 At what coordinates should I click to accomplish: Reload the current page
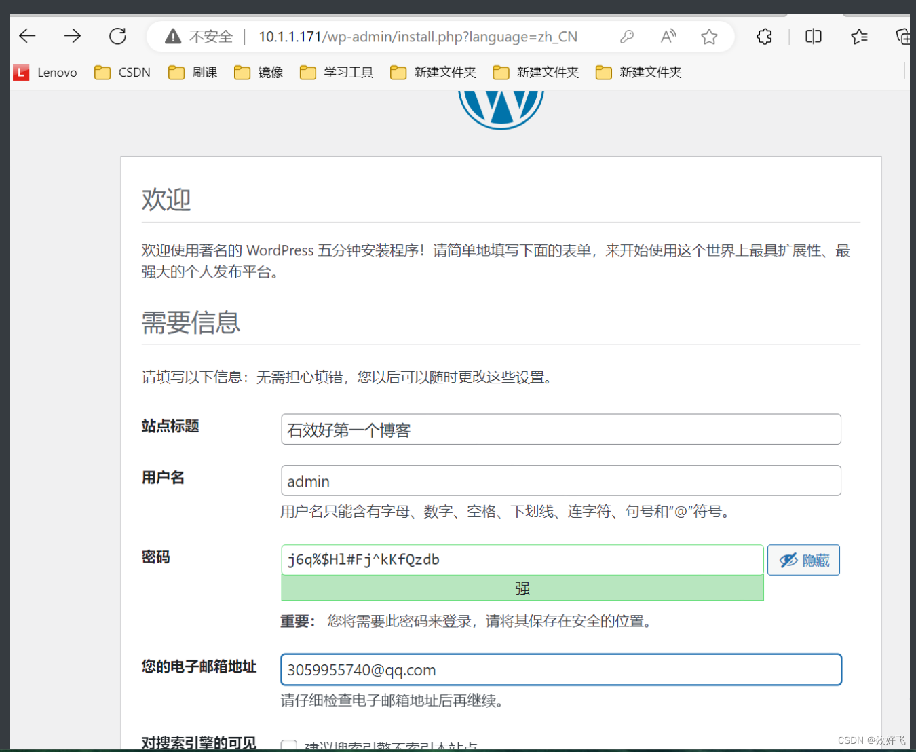click(118, 36)
